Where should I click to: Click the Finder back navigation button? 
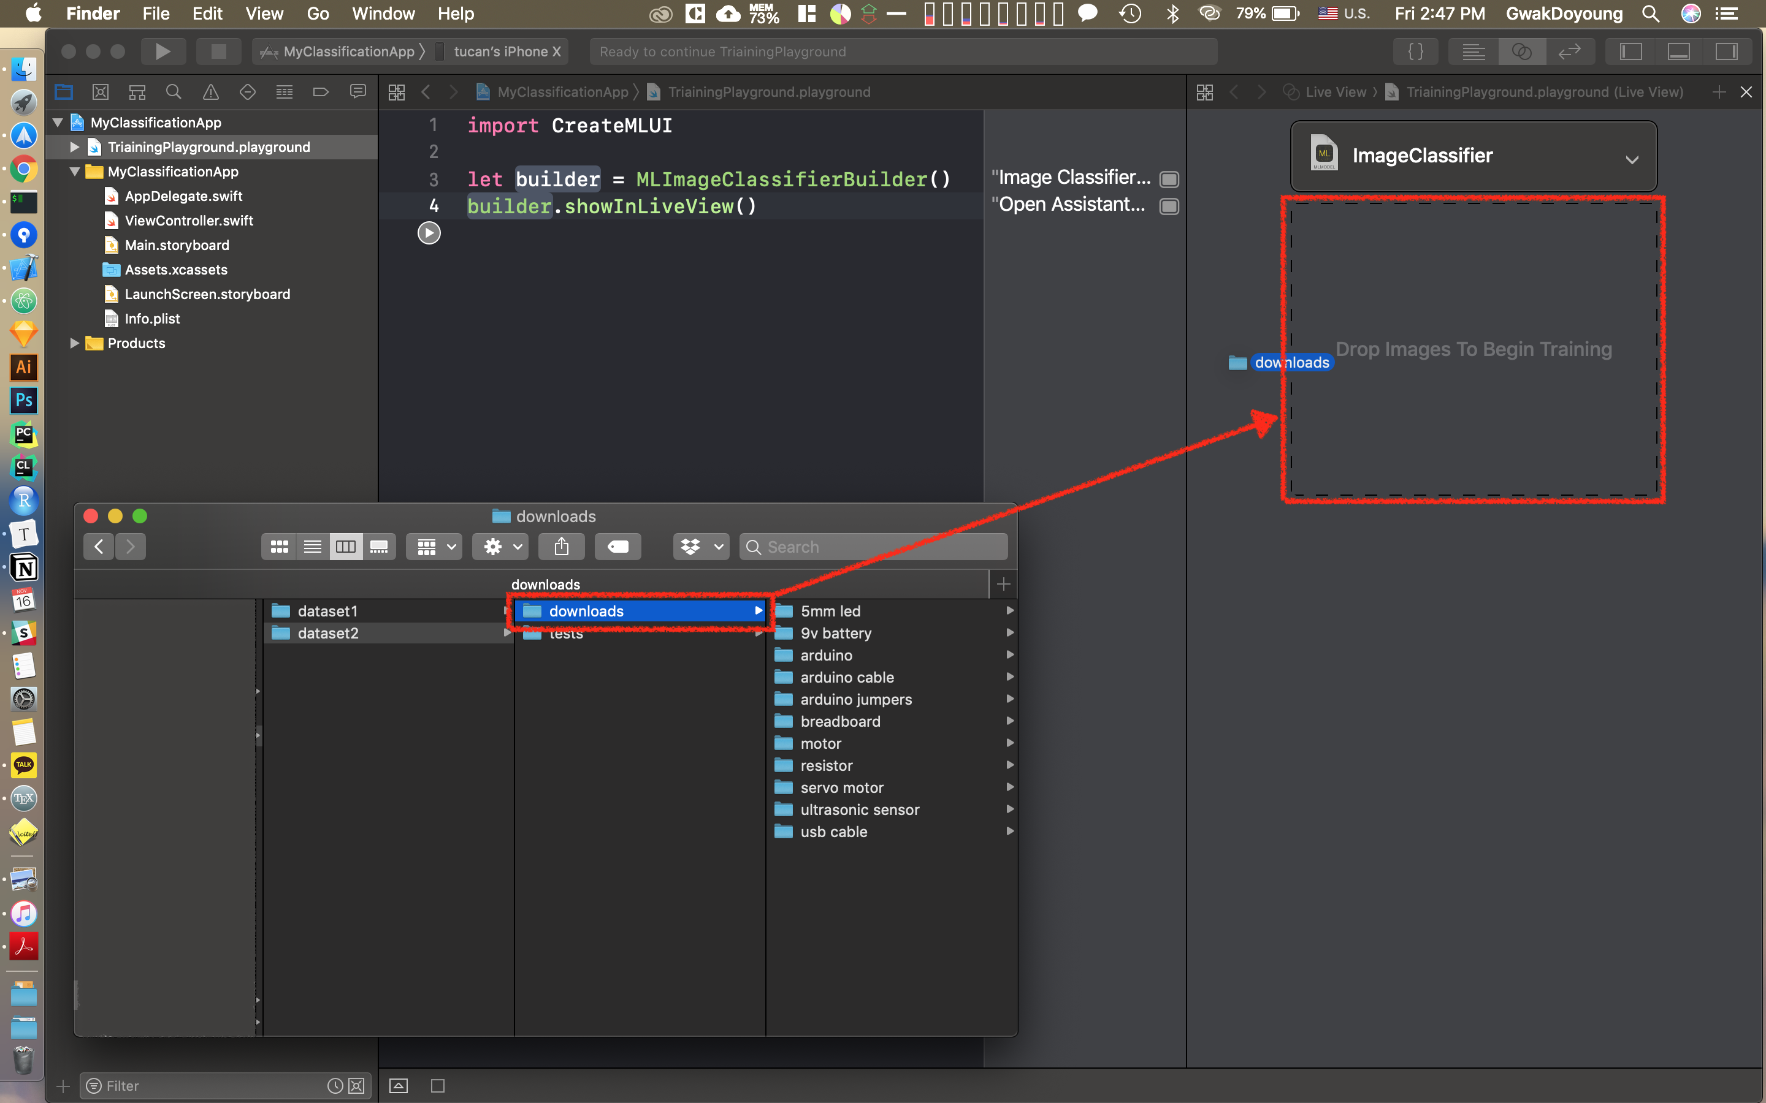[99, 547]
